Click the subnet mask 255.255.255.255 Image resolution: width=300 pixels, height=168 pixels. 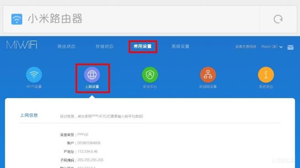pyautogui.click(x=90, y=160)
